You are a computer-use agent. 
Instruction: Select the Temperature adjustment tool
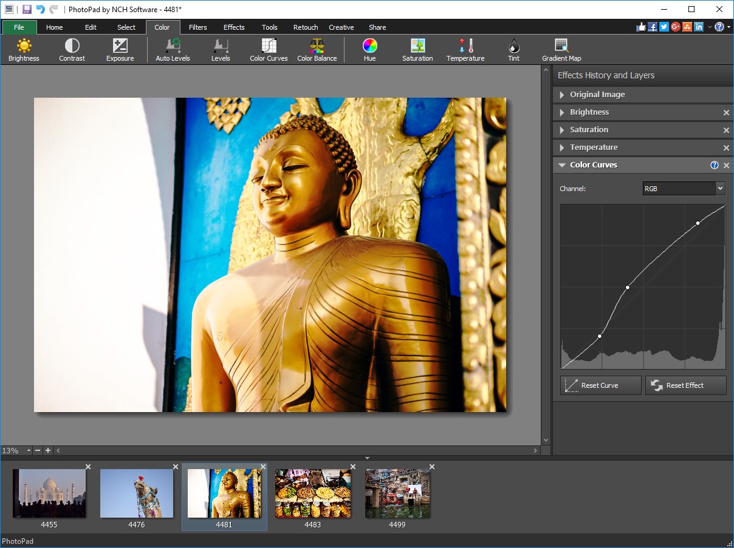tap(465, 49)
